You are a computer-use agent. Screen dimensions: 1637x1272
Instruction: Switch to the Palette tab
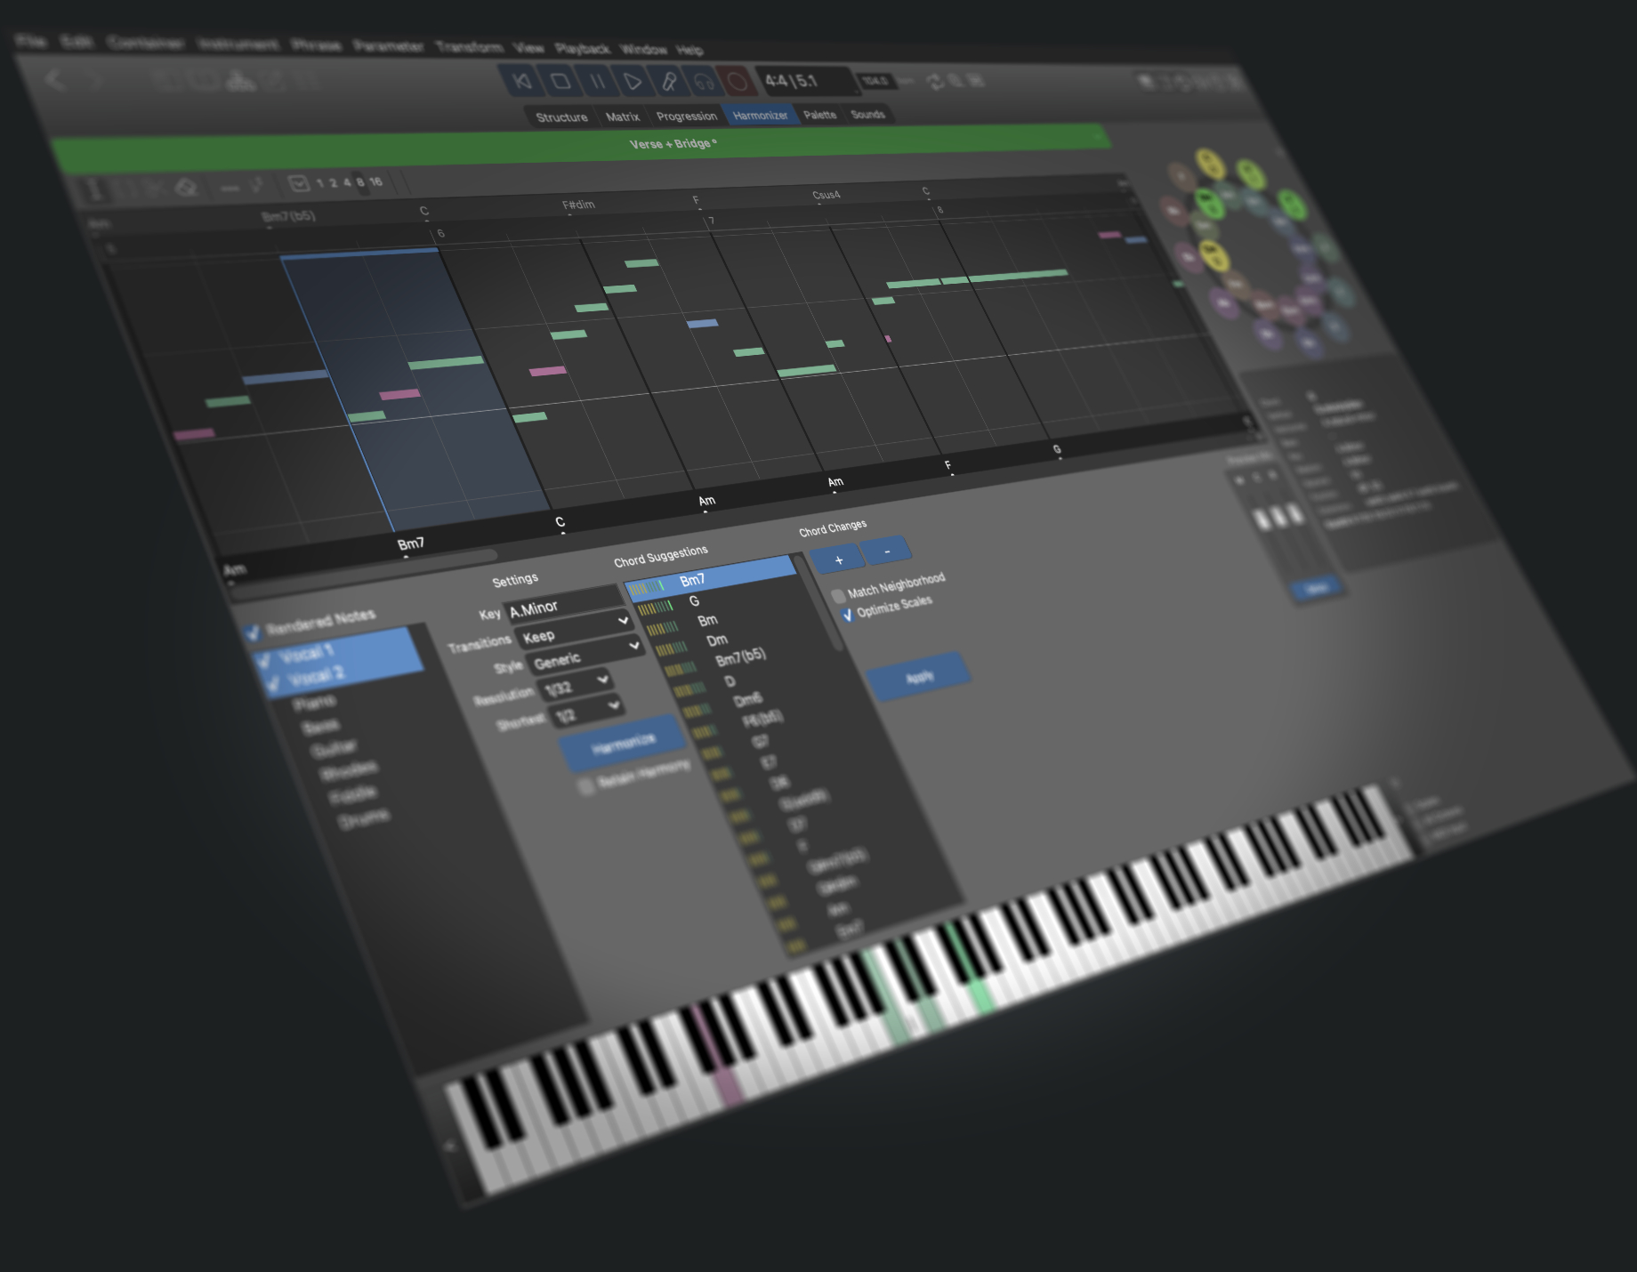[x=819, y=115]
